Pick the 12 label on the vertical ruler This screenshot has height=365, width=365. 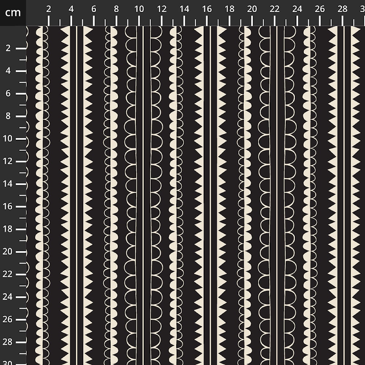(7, 161)
